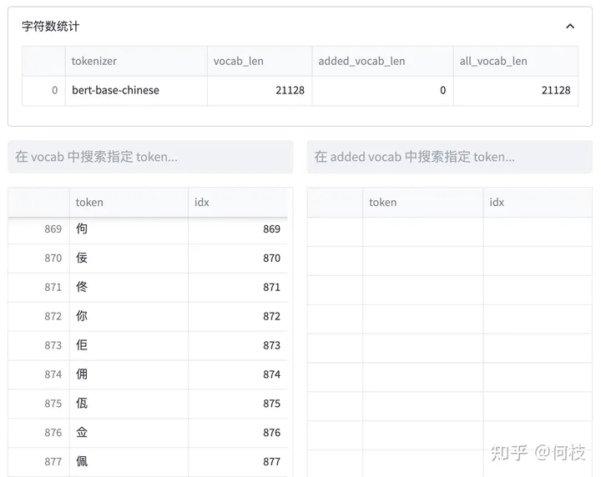Image resolution: width=601 pixels, height=477 pixels.
Task: Click the all_vocab_len column header
Action: click(x=516, y=61)
